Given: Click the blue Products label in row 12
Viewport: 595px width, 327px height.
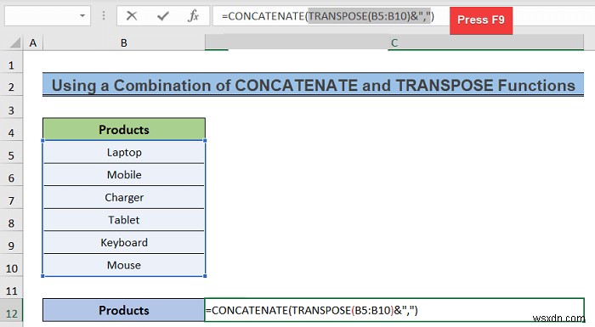Looking at the screenshot, I should pos(124,310).
